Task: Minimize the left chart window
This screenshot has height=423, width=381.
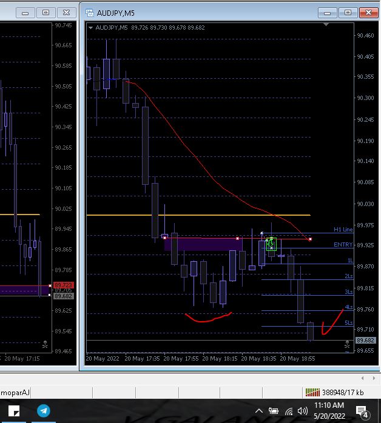Action: point(25,13)
